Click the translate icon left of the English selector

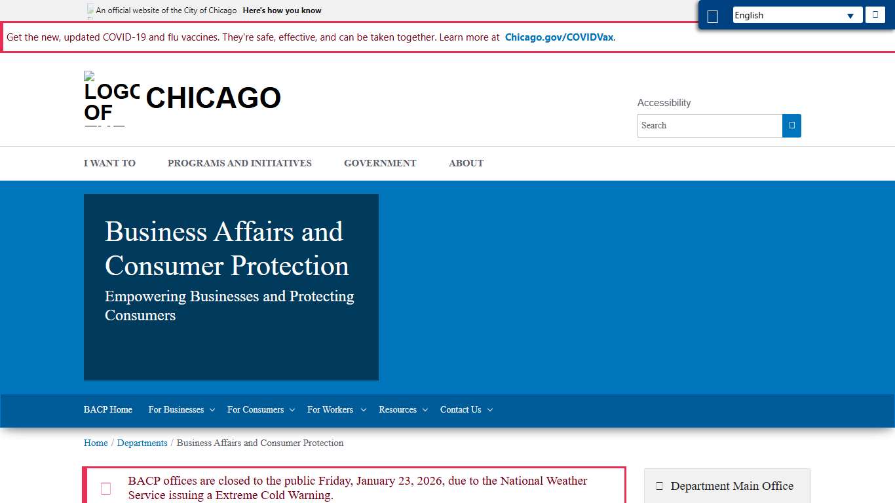pyautogui.click(x=713, y=14)
